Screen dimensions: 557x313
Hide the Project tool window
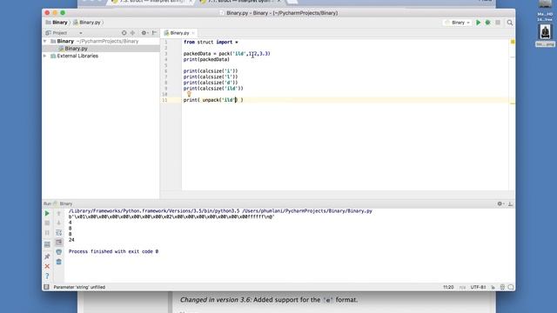[155, 33]
